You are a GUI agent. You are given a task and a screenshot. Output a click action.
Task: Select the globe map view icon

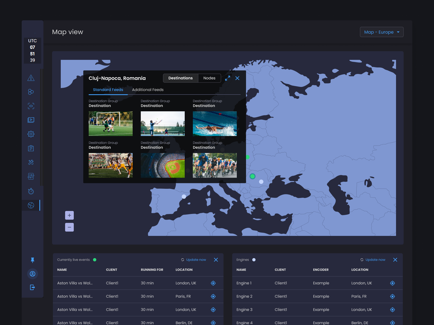coord(31,205)
